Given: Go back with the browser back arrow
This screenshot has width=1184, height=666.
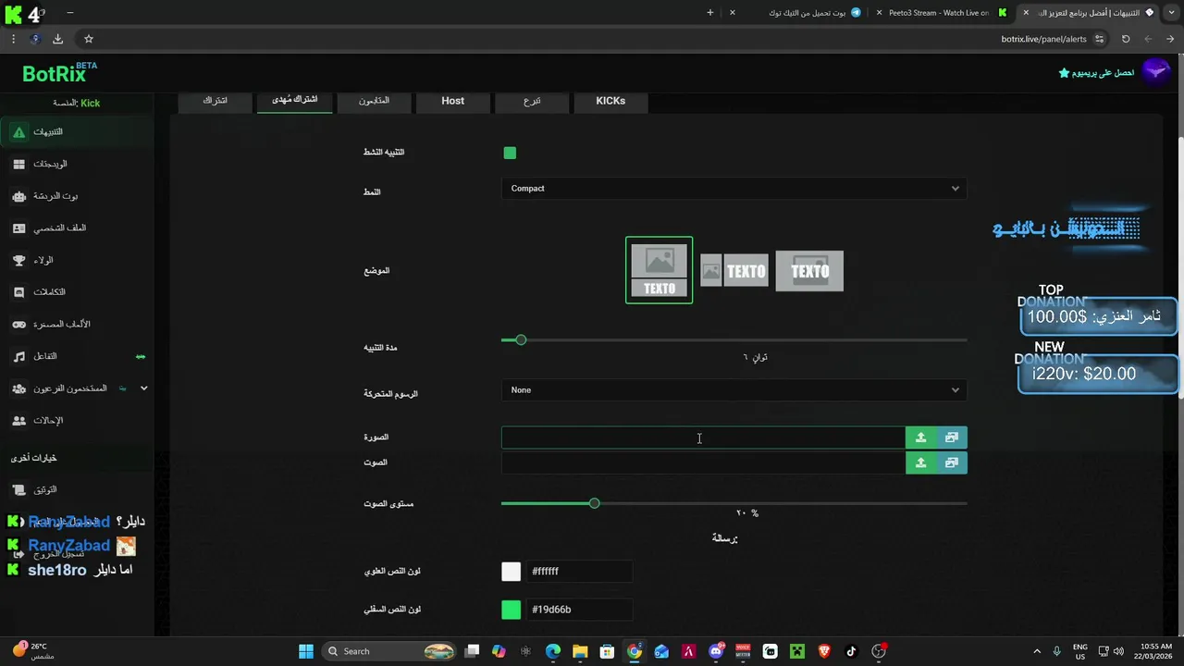Looking at the screenshot, I should pos(1170,39).
